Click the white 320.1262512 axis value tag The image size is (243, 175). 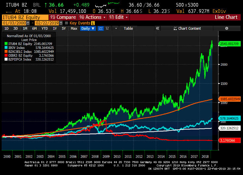[229, 128]
